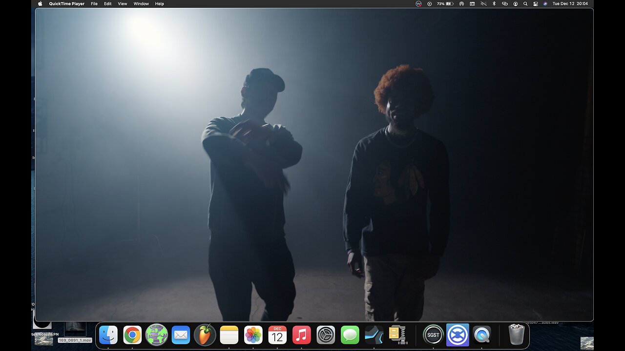Open the Photos app in the dock

(x=253, y=335)
